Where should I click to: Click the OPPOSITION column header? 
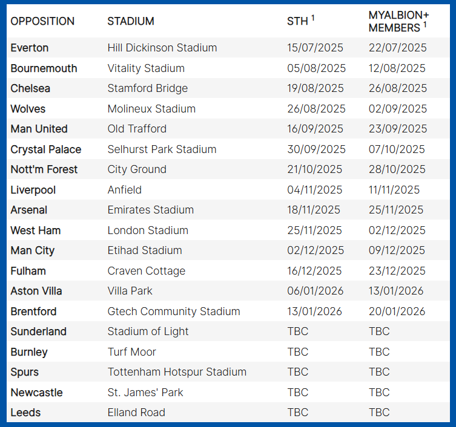pyautogui.click(x=42, y=21)
